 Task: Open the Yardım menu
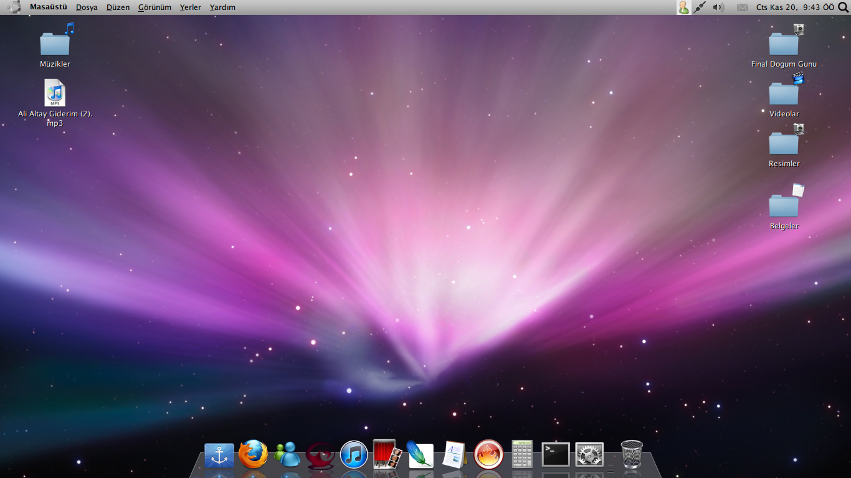[222, 7]
